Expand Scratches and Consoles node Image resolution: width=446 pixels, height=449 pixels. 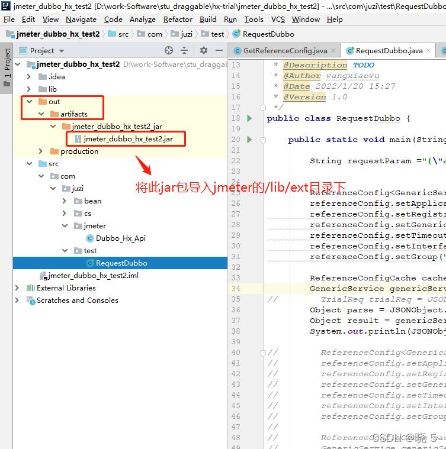[x=17, y=301]
